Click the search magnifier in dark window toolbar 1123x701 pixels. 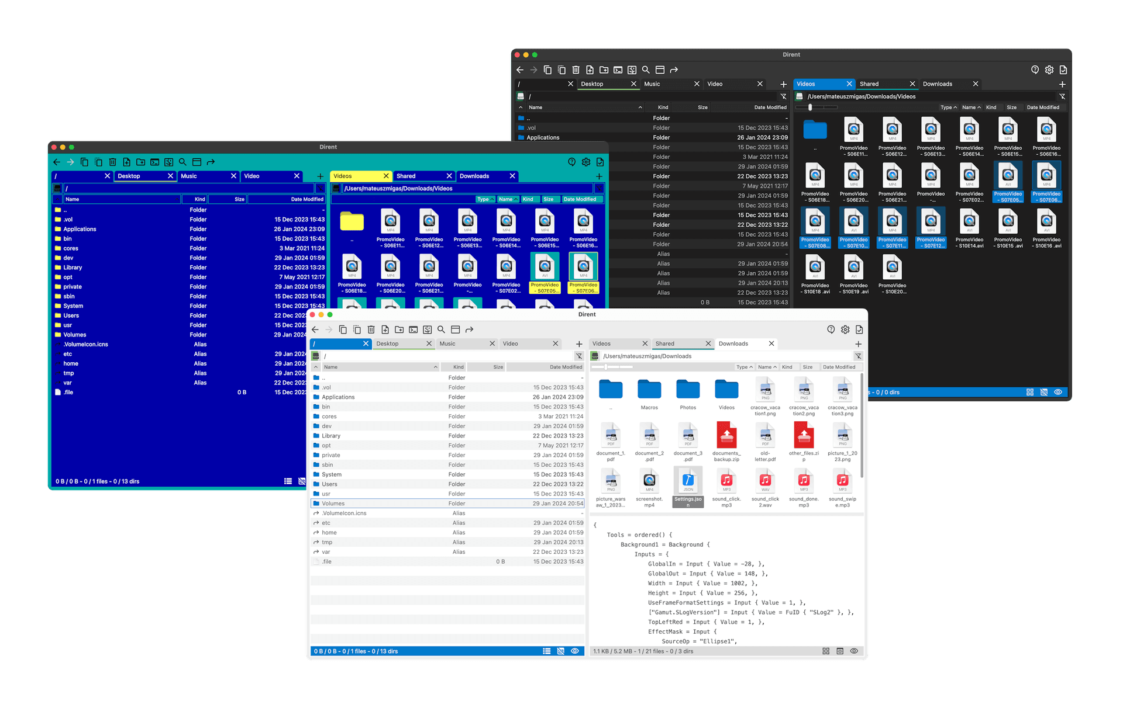(x=646, y=70)
